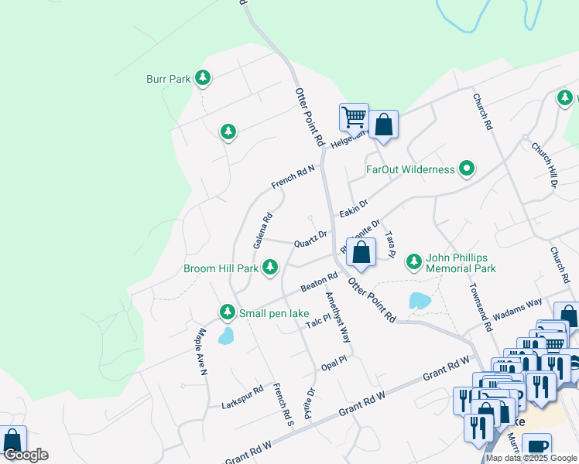
Task: Click the coffee cup cafe pin
Action: 536,447
